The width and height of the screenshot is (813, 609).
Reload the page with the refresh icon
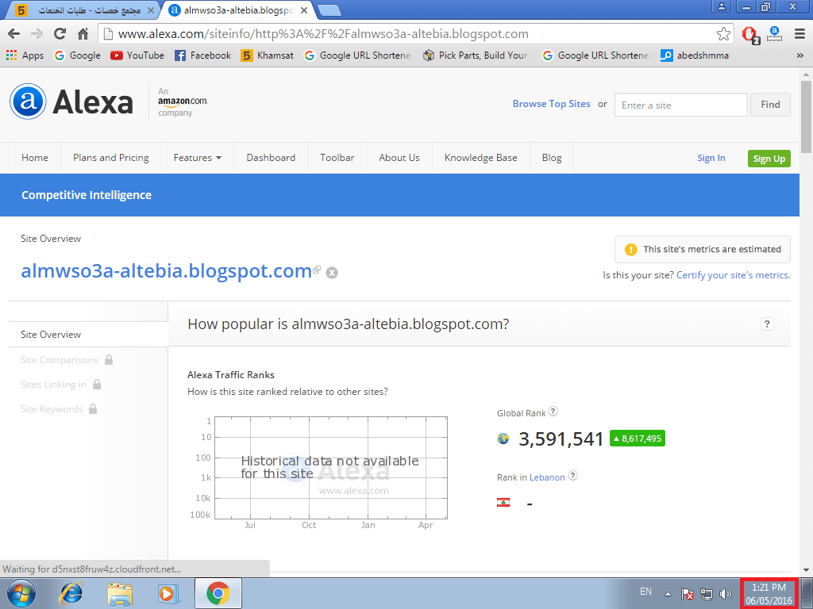pos(60,34)
